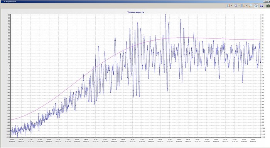Click the chart title 'Уровень моря, см'
This screenshot has height=148, width=270.
click(x=136, y=12)
